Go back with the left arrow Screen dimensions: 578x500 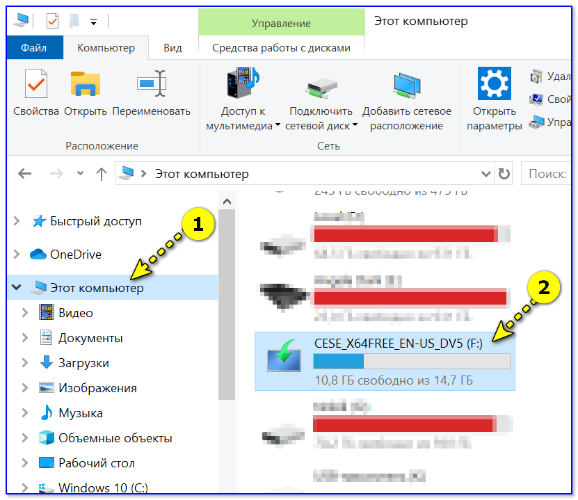25,173
